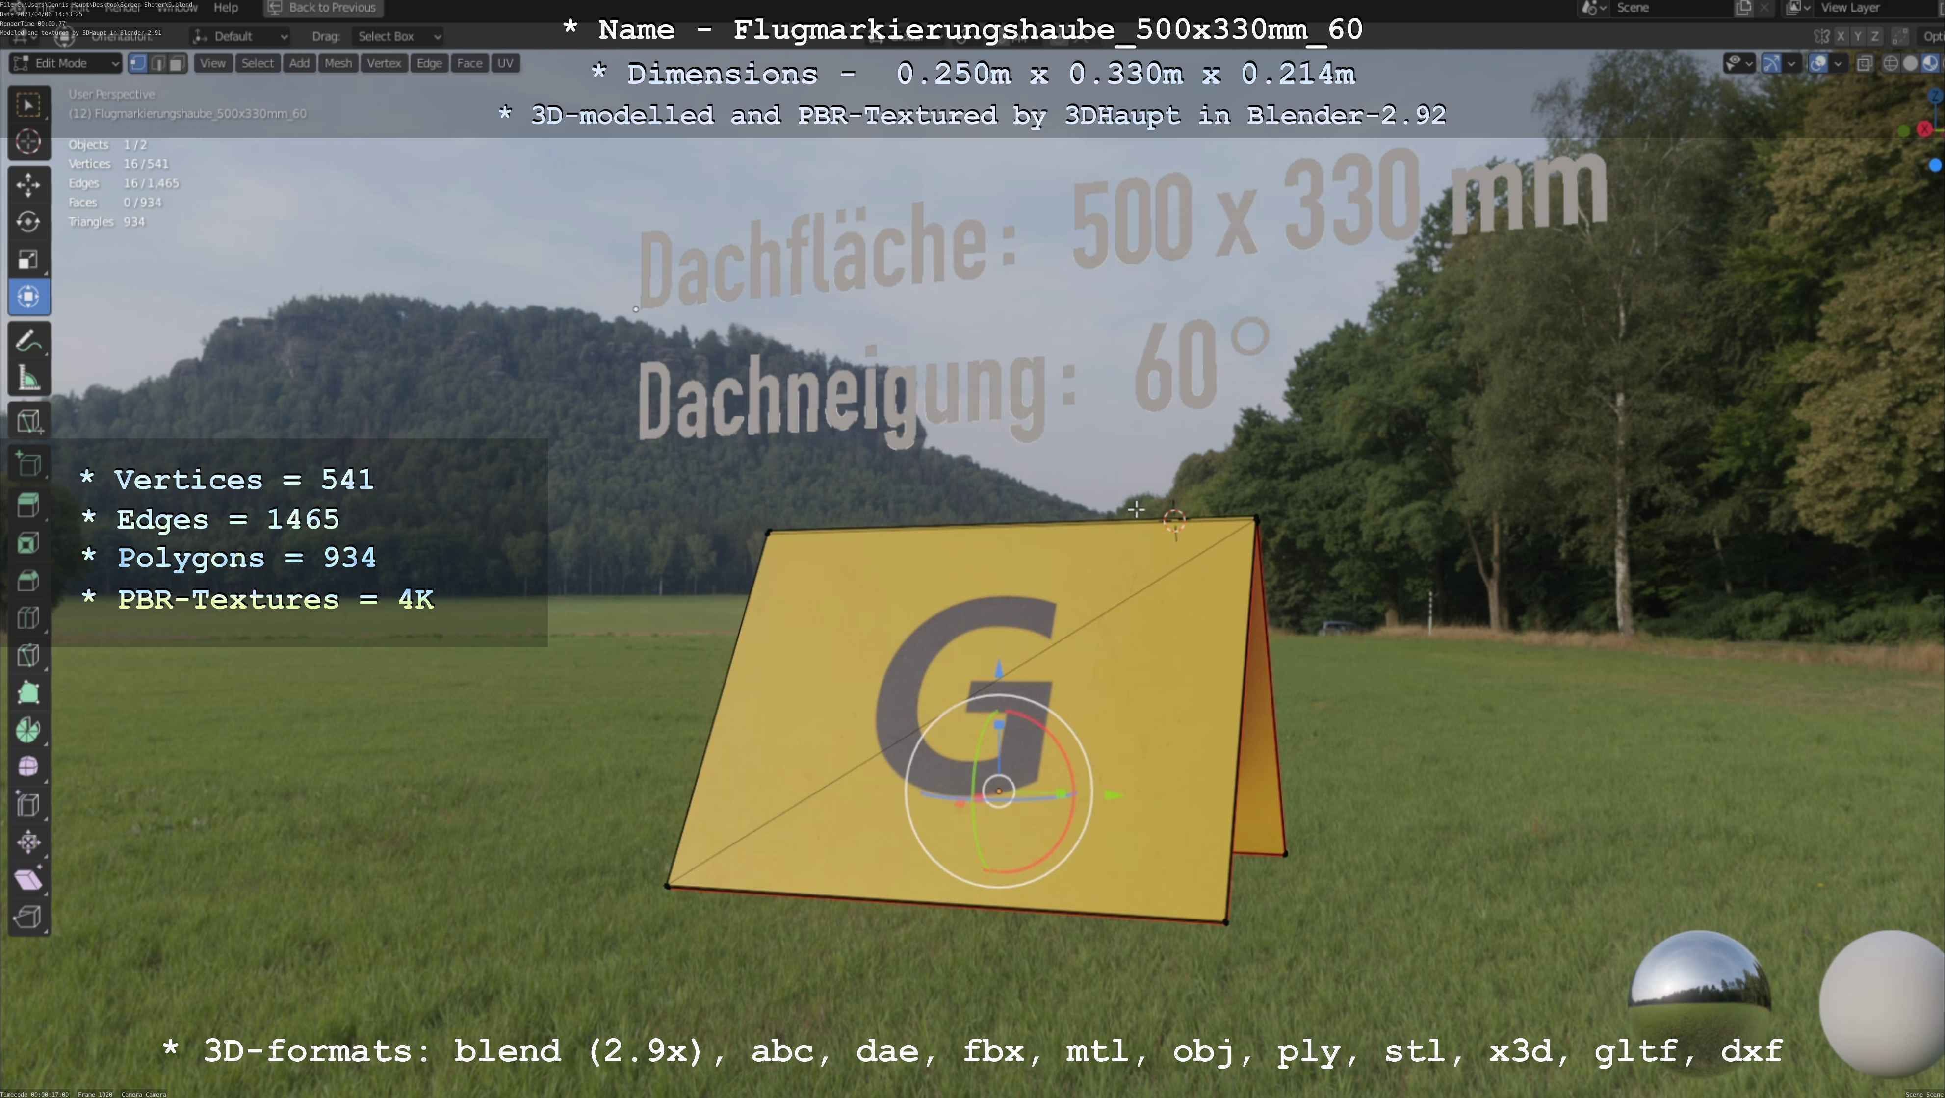Toggle viewport gizmos display button
Image resolution: width=1945 pixels, height=1098 pixels.
point(1771,63)
